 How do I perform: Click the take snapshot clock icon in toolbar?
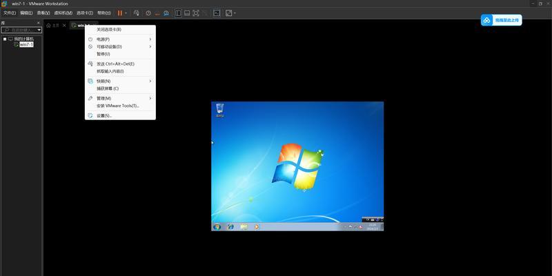148,13
